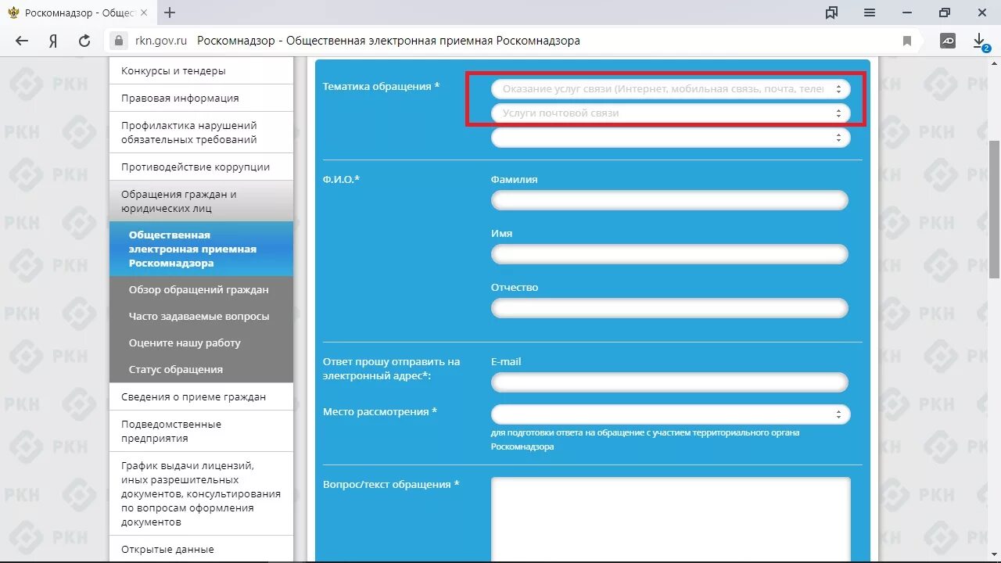Open the Yandex home button

tap(53, 41)
